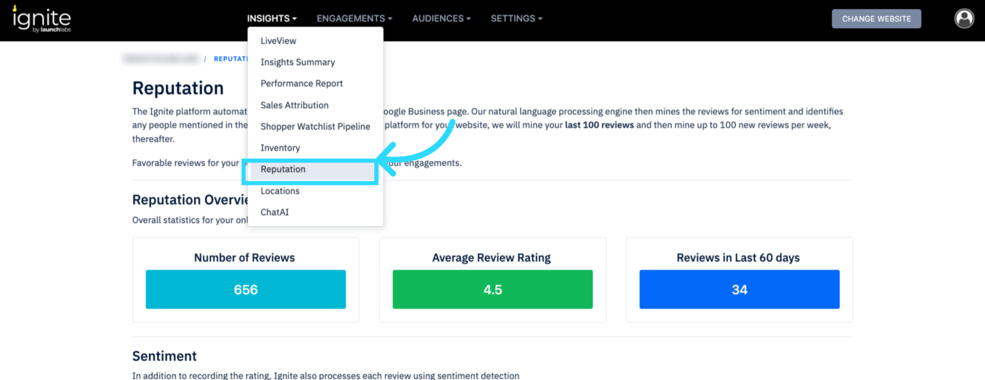Select ChatAI menu option
The width and height of the screenshot is (985, 380).
click(x=275, y=212)
